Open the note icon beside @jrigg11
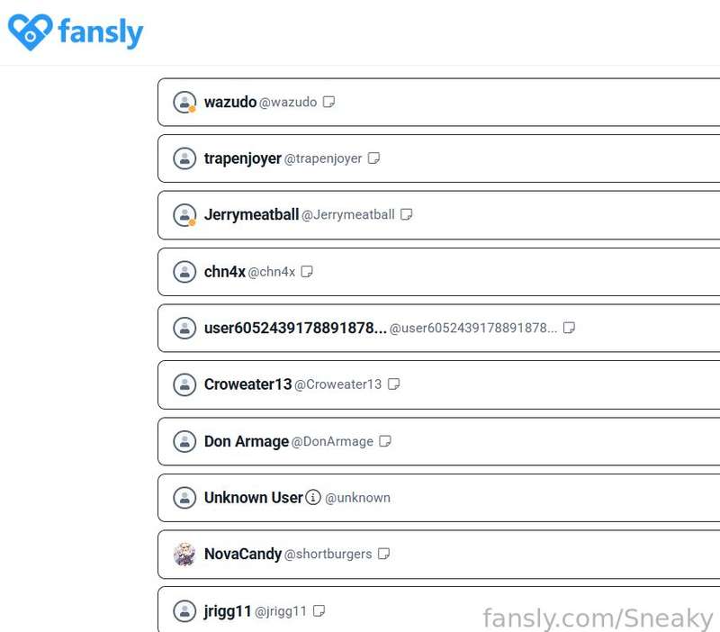 (x=319, y=611)
